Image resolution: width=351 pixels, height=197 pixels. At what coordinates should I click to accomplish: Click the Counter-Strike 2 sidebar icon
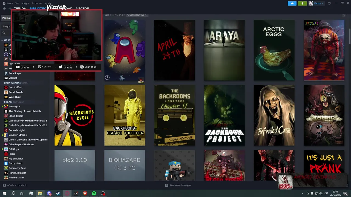[6, 135]
